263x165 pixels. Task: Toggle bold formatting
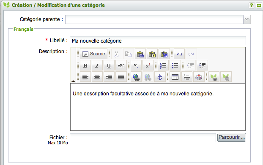tap(85, 65)
